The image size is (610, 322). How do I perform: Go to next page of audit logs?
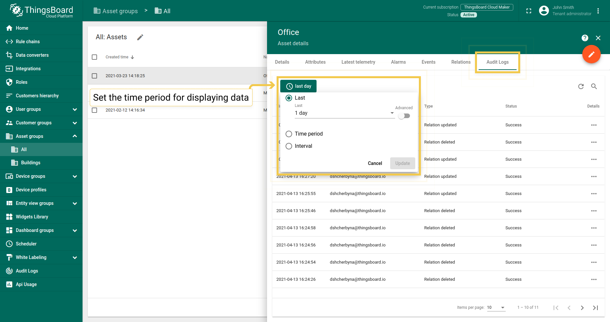(582, 308)
